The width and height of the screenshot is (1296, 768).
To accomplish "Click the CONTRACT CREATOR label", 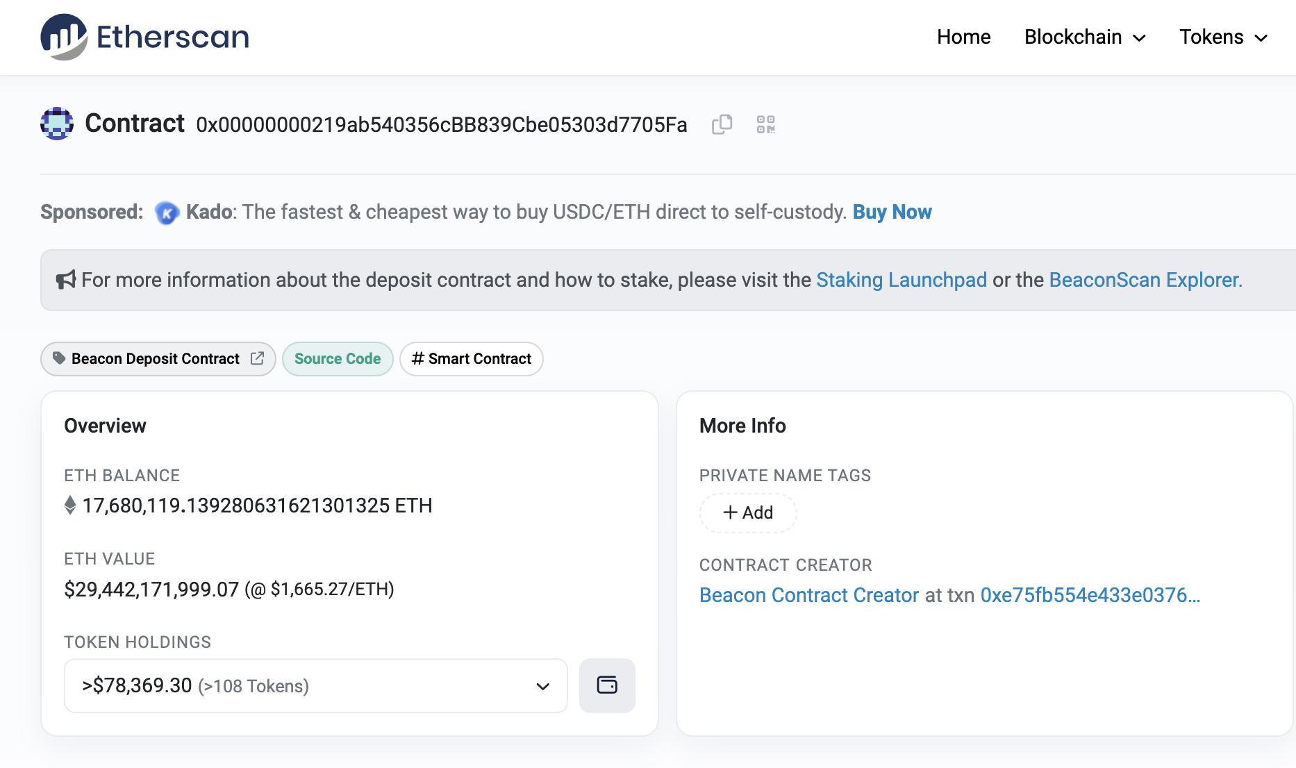I will 786,565.
